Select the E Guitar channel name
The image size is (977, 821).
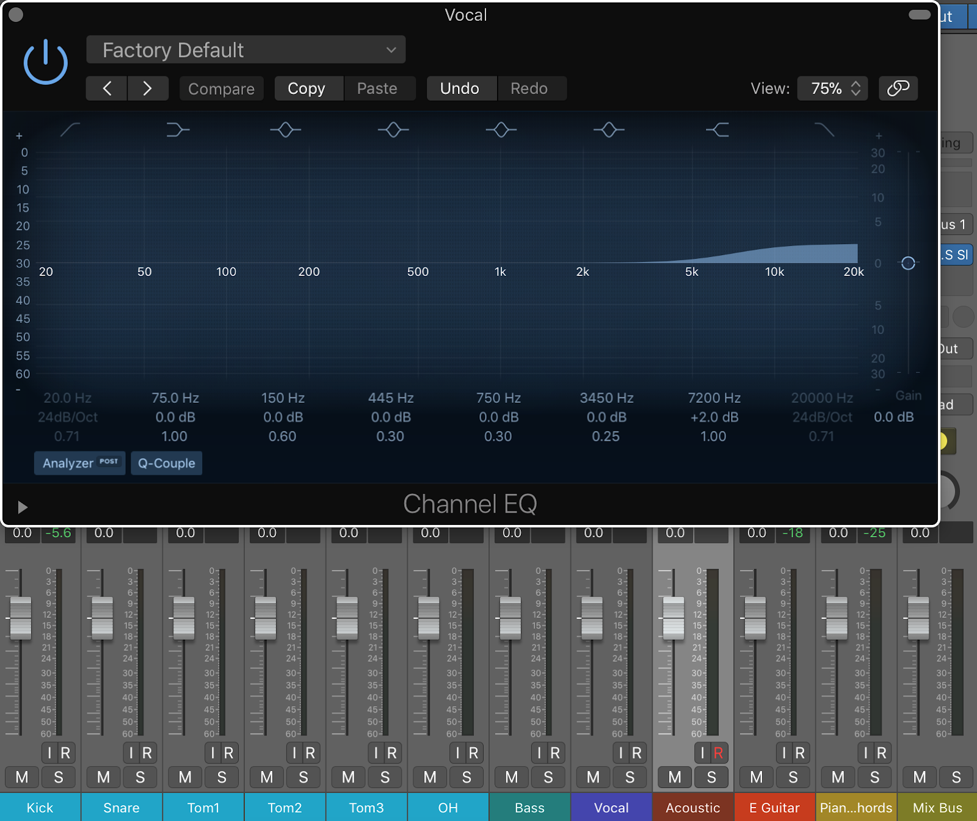[x=774, y=808]
